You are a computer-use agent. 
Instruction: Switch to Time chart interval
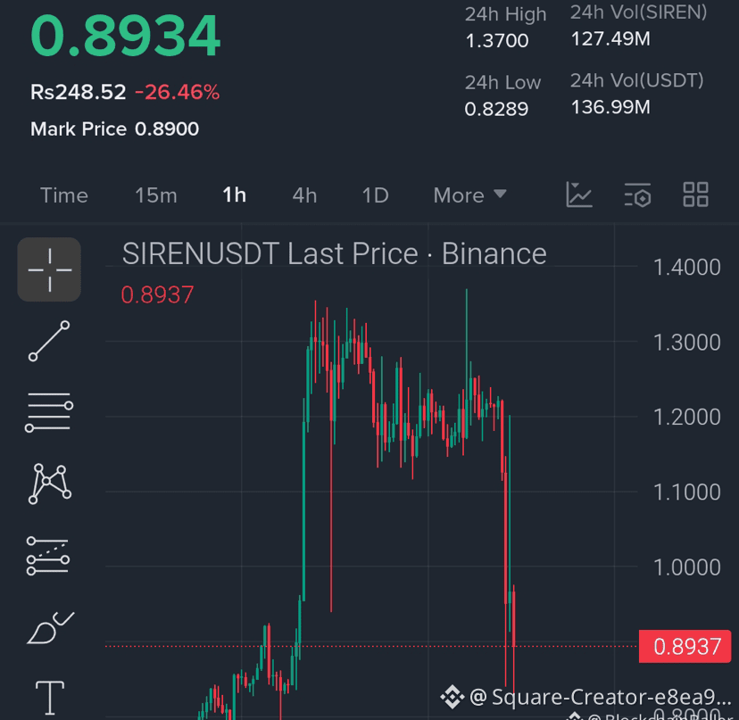(64, 195)
